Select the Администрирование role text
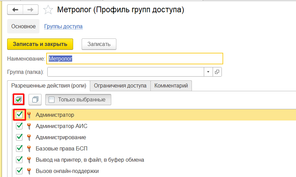The image size is (296, 177). pos(61,137)
